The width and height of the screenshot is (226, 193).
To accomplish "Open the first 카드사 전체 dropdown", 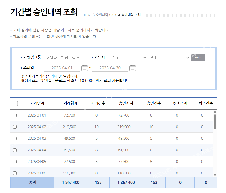I will [x=129, y=58].
